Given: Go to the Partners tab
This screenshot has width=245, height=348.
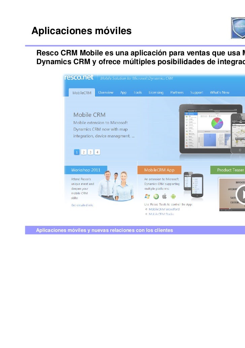Looking at the screenshot, I should [177, 92].
